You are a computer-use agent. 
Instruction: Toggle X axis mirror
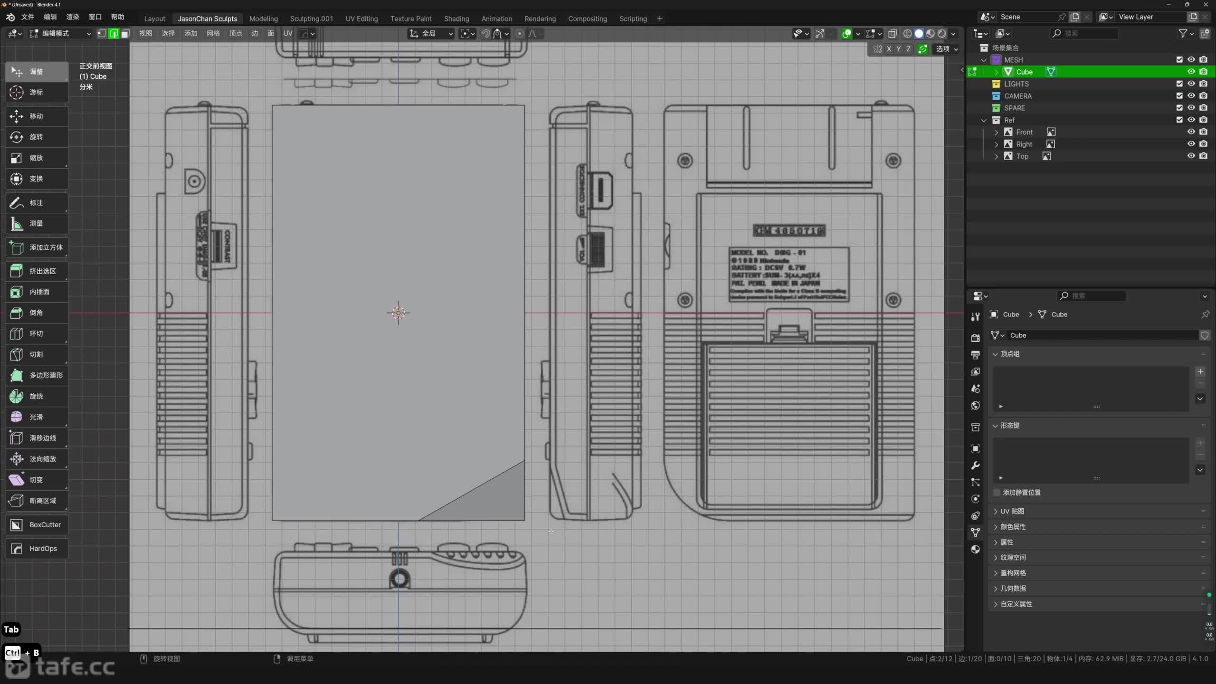889,49
